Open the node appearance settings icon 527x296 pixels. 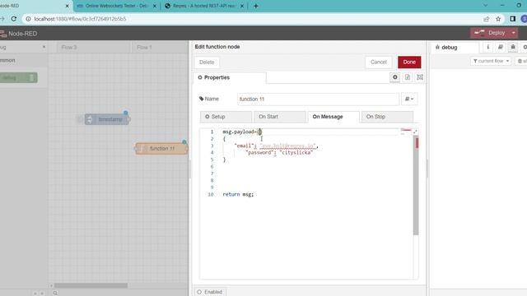(x=420, y=77)
